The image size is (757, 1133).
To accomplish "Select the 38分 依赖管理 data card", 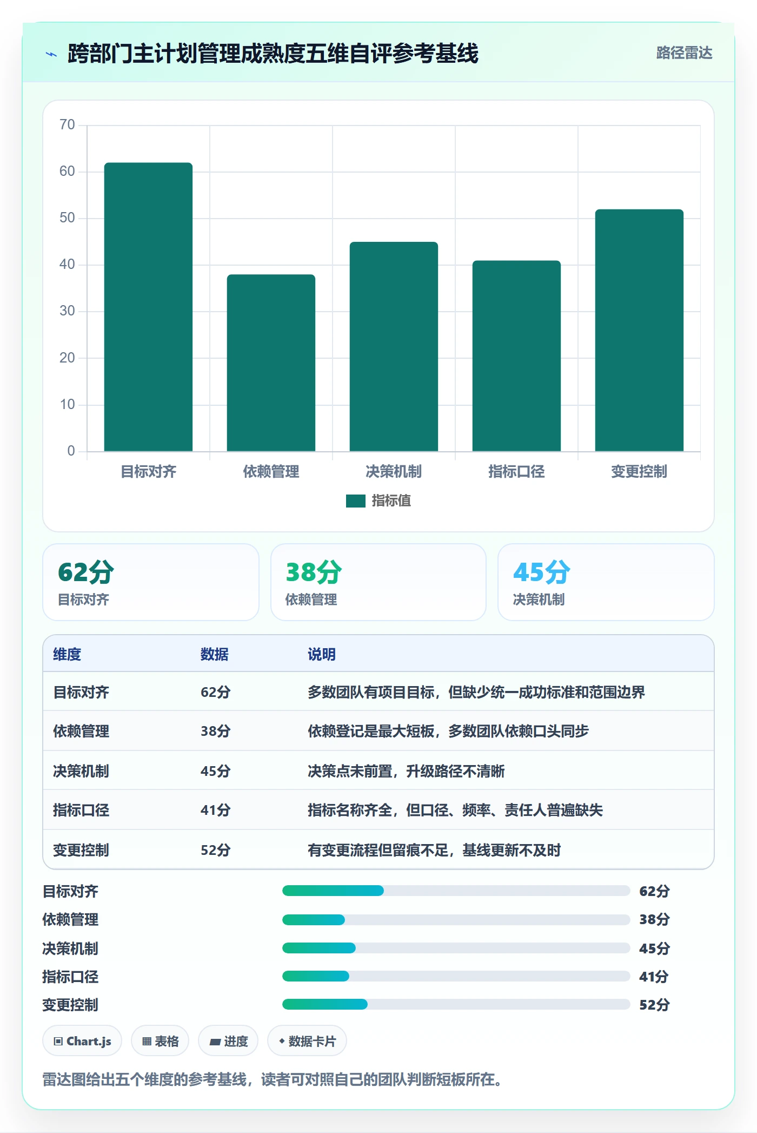I will (378, 582).
